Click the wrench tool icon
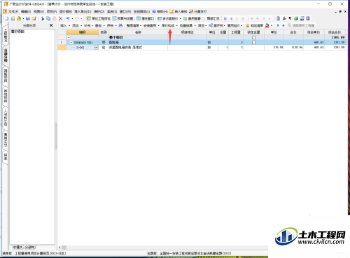Viewport: 350px width, 258px height. (284, 18)
